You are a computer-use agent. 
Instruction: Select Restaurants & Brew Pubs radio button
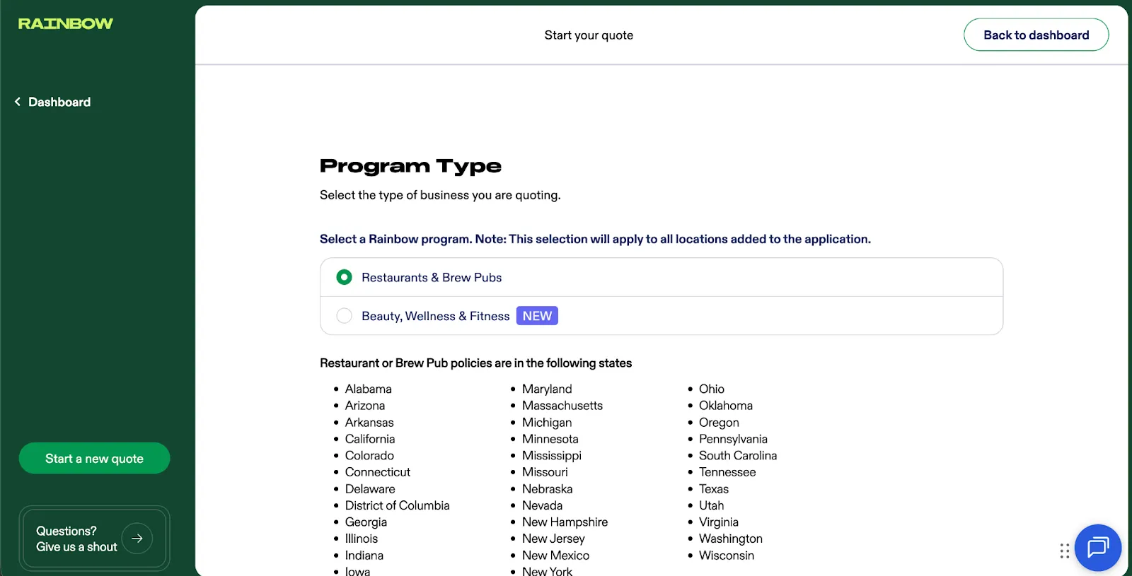pos(344,277)
